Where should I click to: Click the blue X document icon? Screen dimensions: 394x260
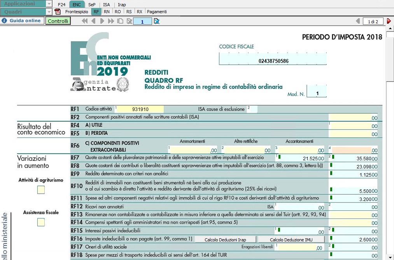click(156, 21)
